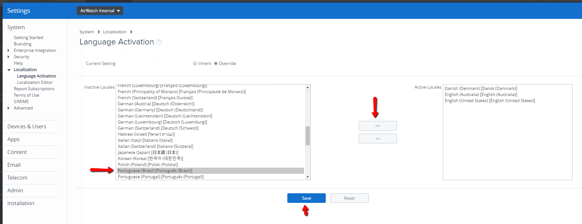Screen dimensions: 582x224
Task: Expand the Enterprise Integration tree node
Action: 8,50
